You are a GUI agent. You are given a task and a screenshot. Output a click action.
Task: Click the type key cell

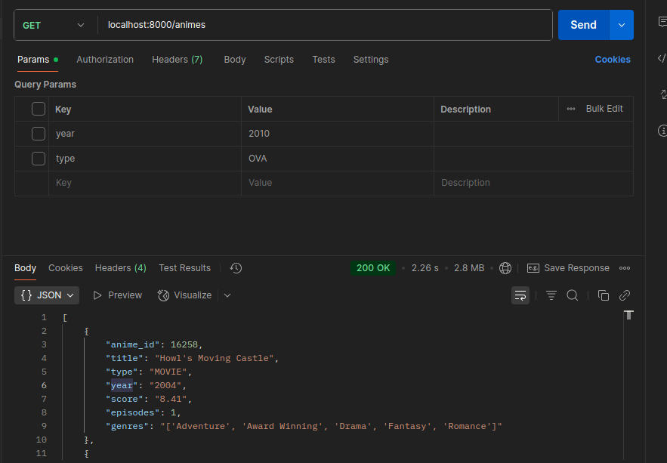(x=145, y=159)
